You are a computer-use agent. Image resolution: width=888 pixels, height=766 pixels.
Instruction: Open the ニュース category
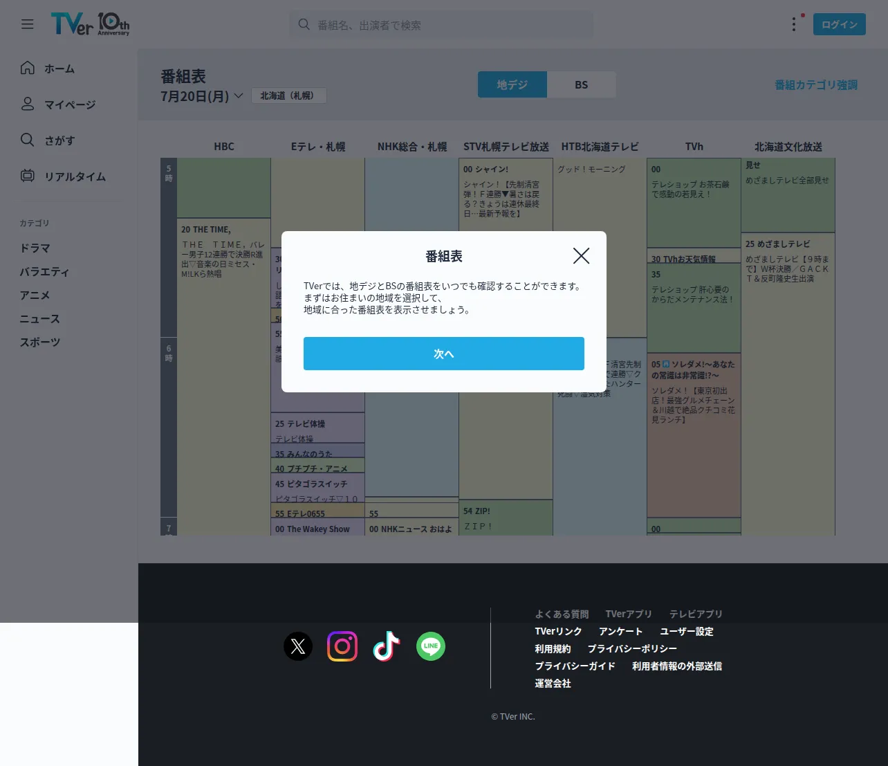pos(39,318)
